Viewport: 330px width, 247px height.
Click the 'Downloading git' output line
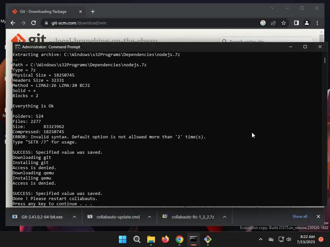[x=32, y=158]
